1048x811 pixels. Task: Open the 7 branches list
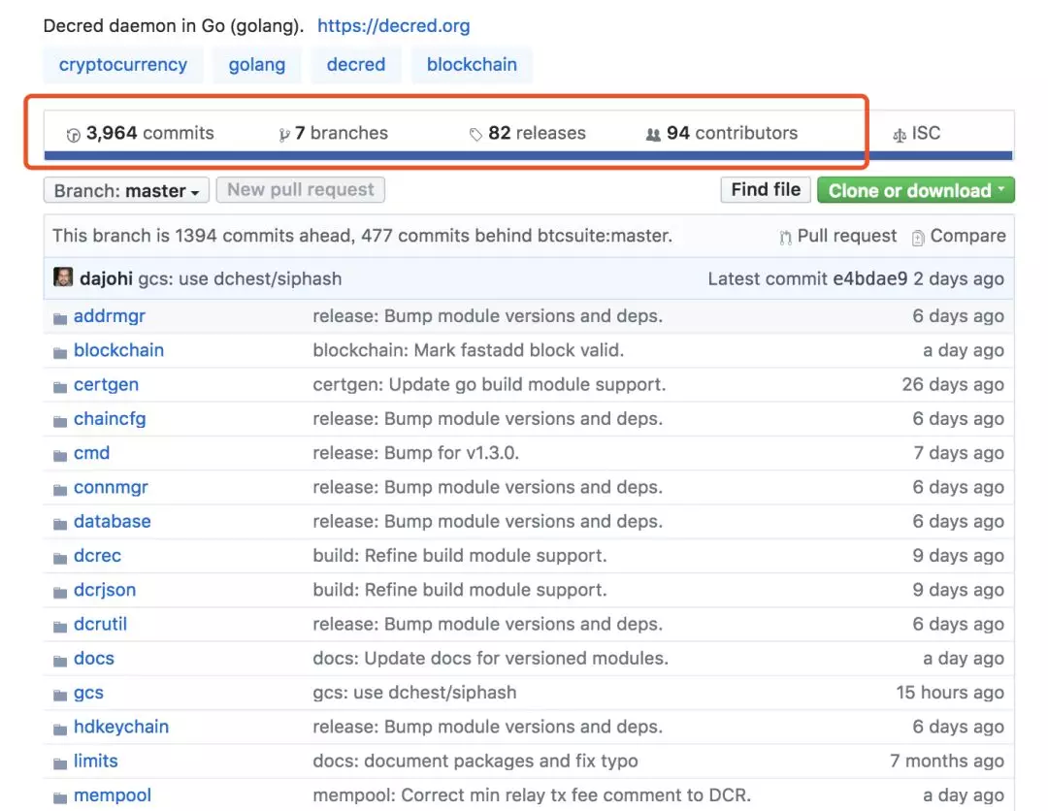(333, 133)
